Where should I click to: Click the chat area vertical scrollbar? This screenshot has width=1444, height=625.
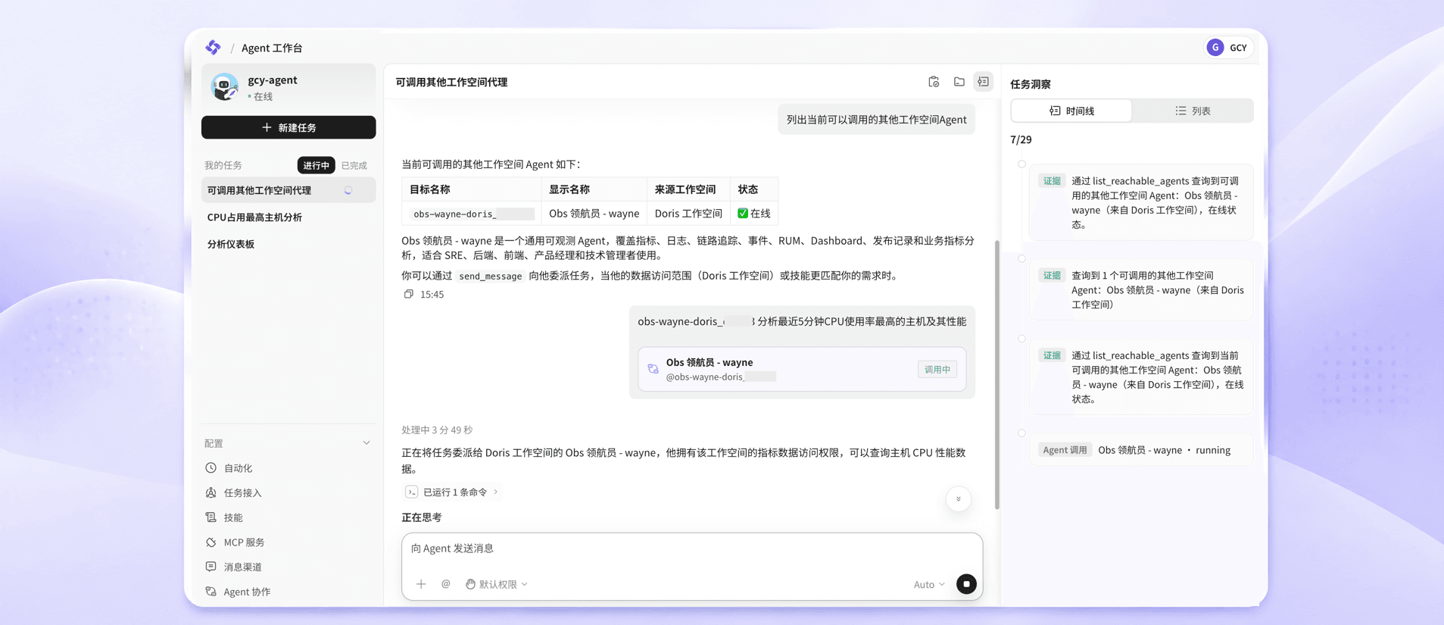coord(996,375)
